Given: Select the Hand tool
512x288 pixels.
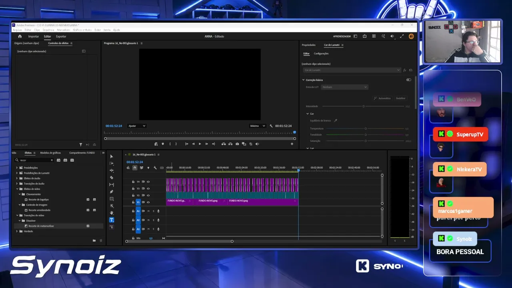Looking at the screenshot, I should pos(112,213).
